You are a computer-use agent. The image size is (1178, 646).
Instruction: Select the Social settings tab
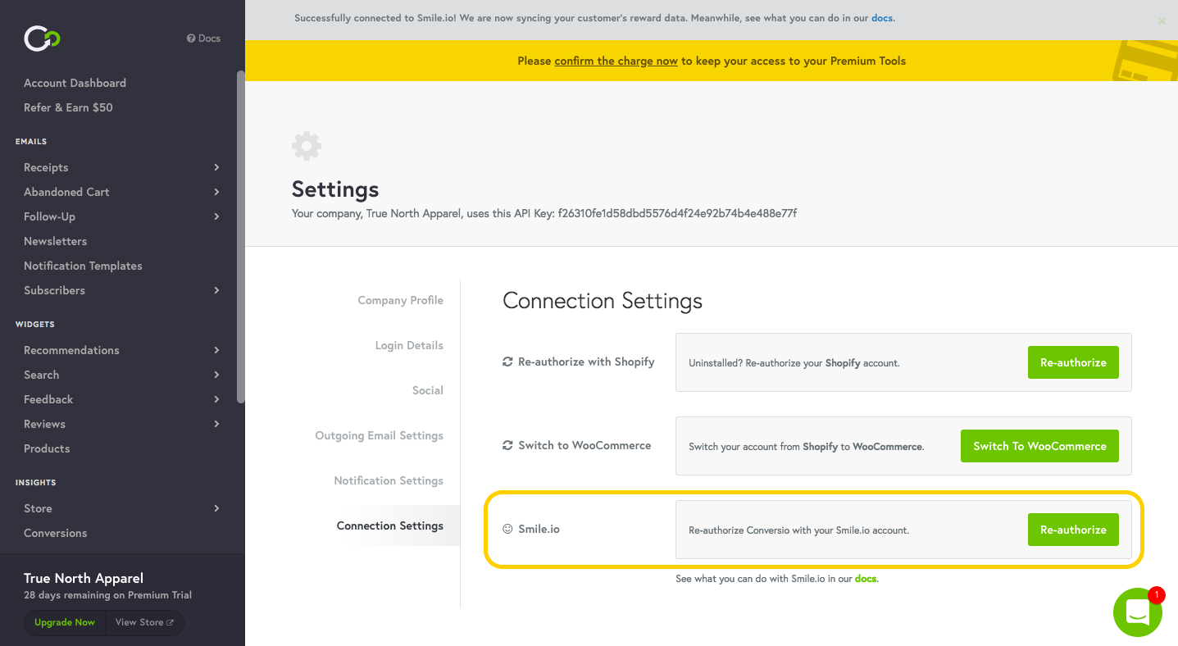click(x=427, y=390)
